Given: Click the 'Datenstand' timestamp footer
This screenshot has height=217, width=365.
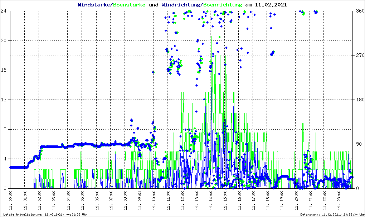Looking at the screenshot, I should pyautogui.click(x=332, y=214).
